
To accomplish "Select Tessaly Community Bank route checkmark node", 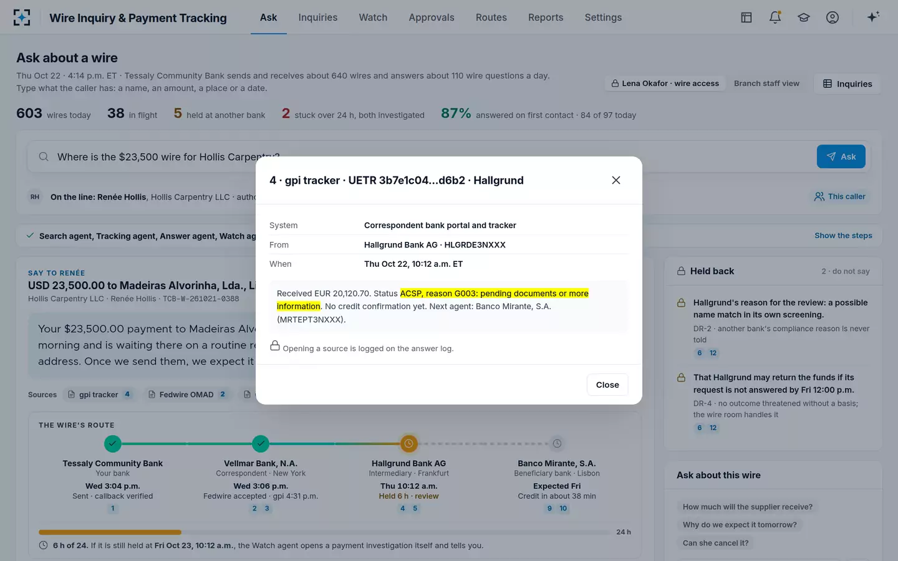I will 113,444.
